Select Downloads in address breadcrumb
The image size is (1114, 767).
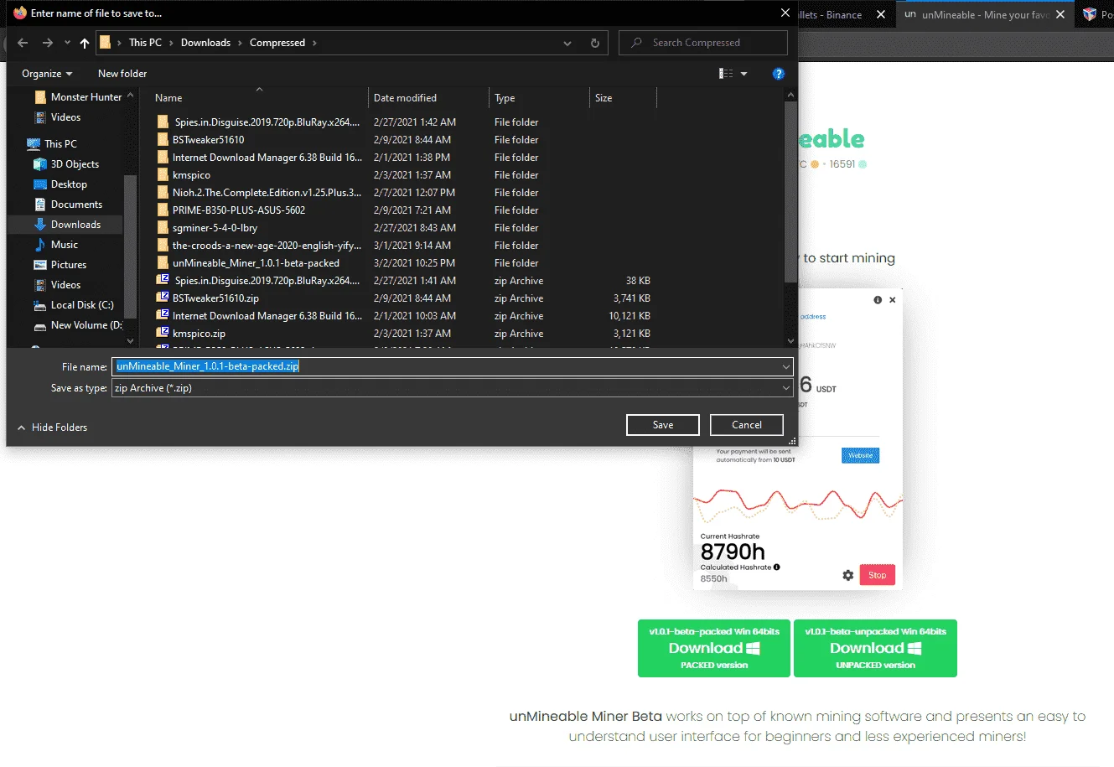click(x=205, y=43)
